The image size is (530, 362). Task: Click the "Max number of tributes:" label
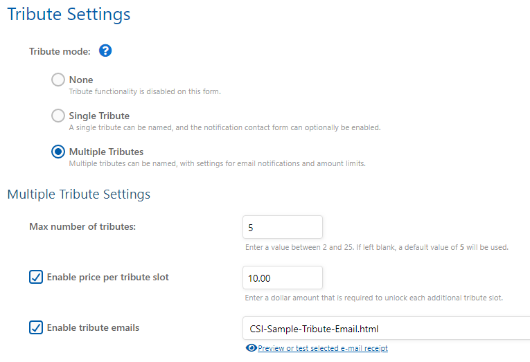82,226
